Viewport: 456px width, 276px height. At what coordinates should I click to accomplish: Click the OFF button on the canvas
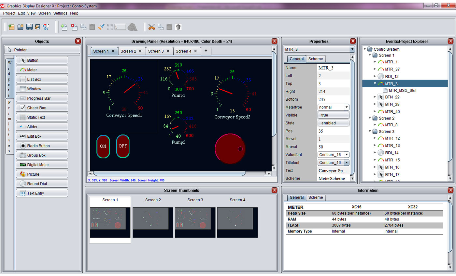123,146
